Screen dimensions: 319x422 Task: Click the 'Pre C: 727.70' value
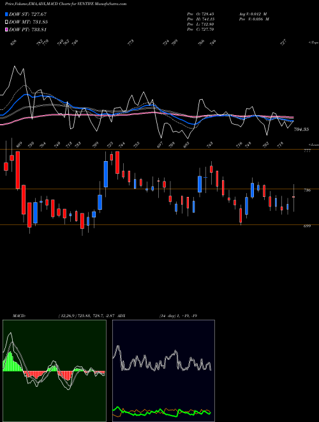point(200,29)
